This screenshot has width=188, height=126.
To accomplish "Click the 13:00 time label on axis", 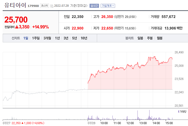I will (143, 123).
